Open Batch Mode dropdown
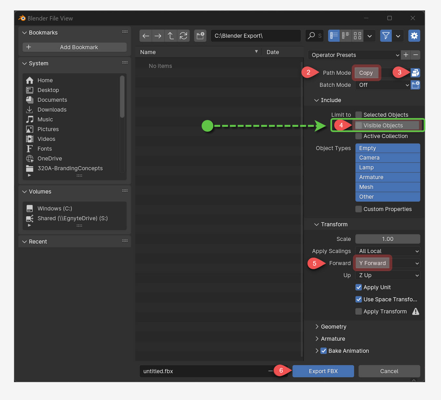 click(x=383, y=85)
